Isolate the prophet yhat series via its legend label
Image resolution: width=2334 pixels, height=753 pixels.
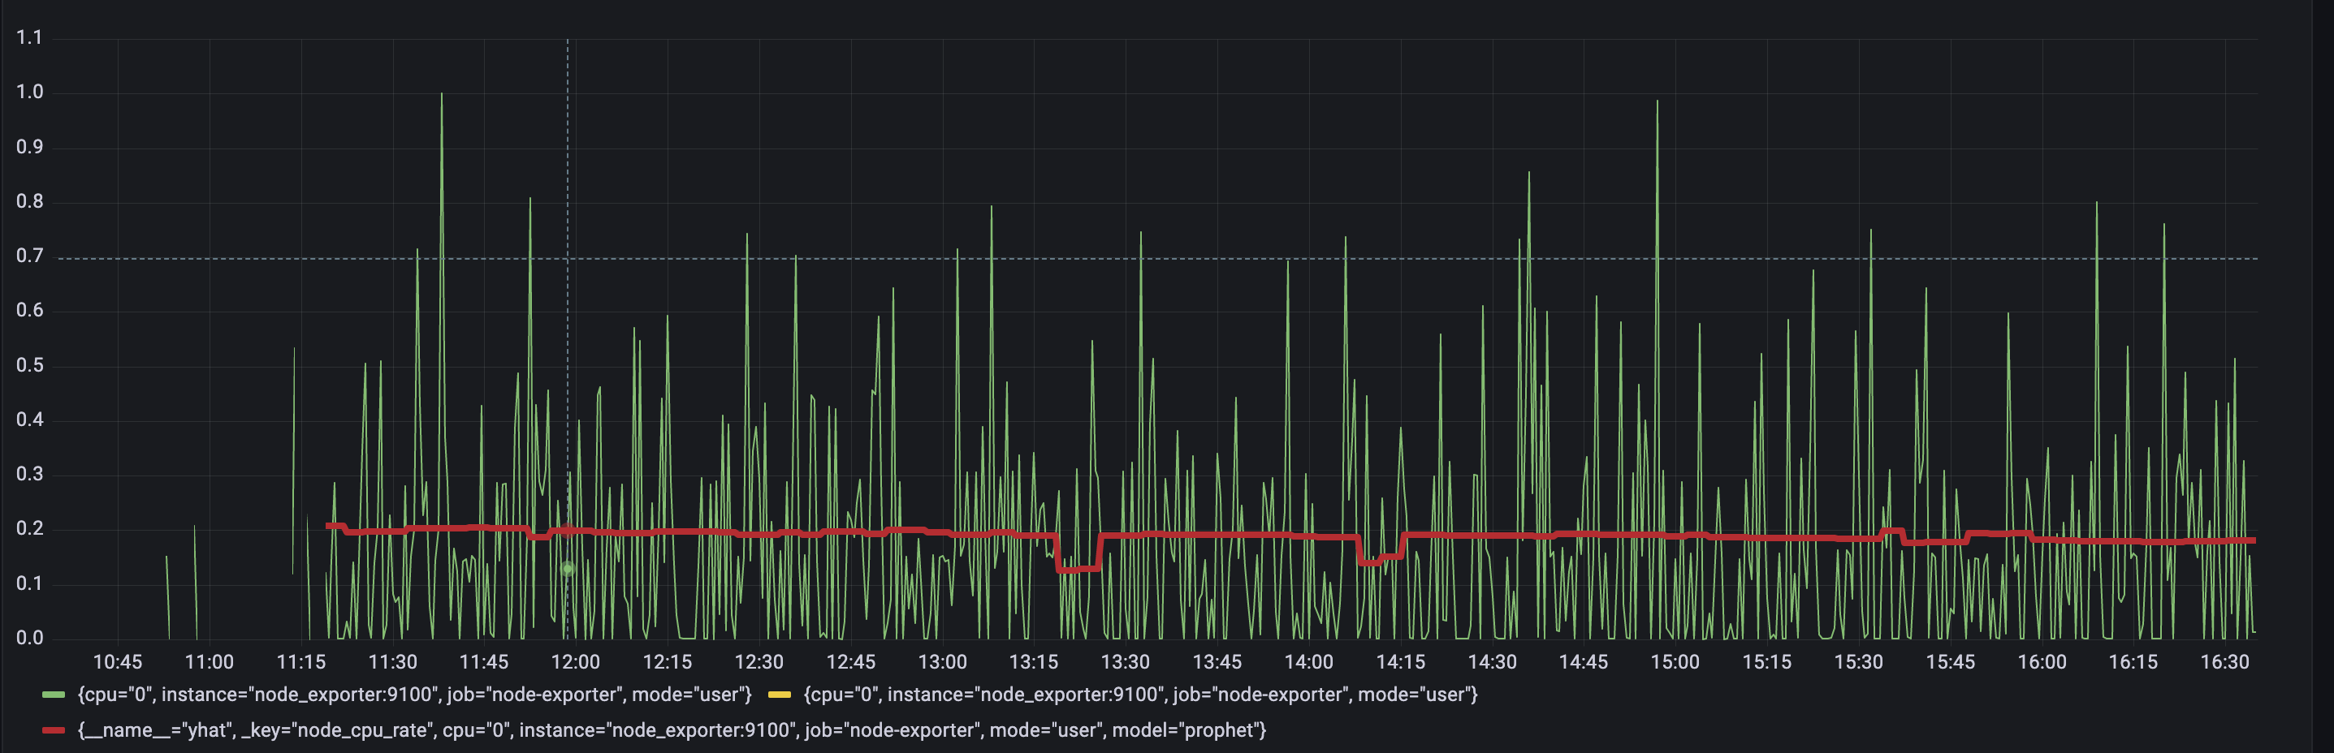tap(672, 730)
